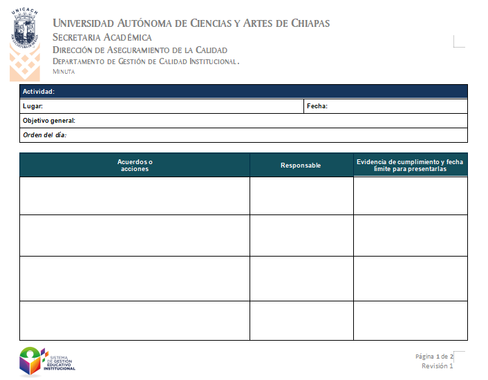Click first empty cell under Responsable

pyautogui.click(x=301, y=196)
